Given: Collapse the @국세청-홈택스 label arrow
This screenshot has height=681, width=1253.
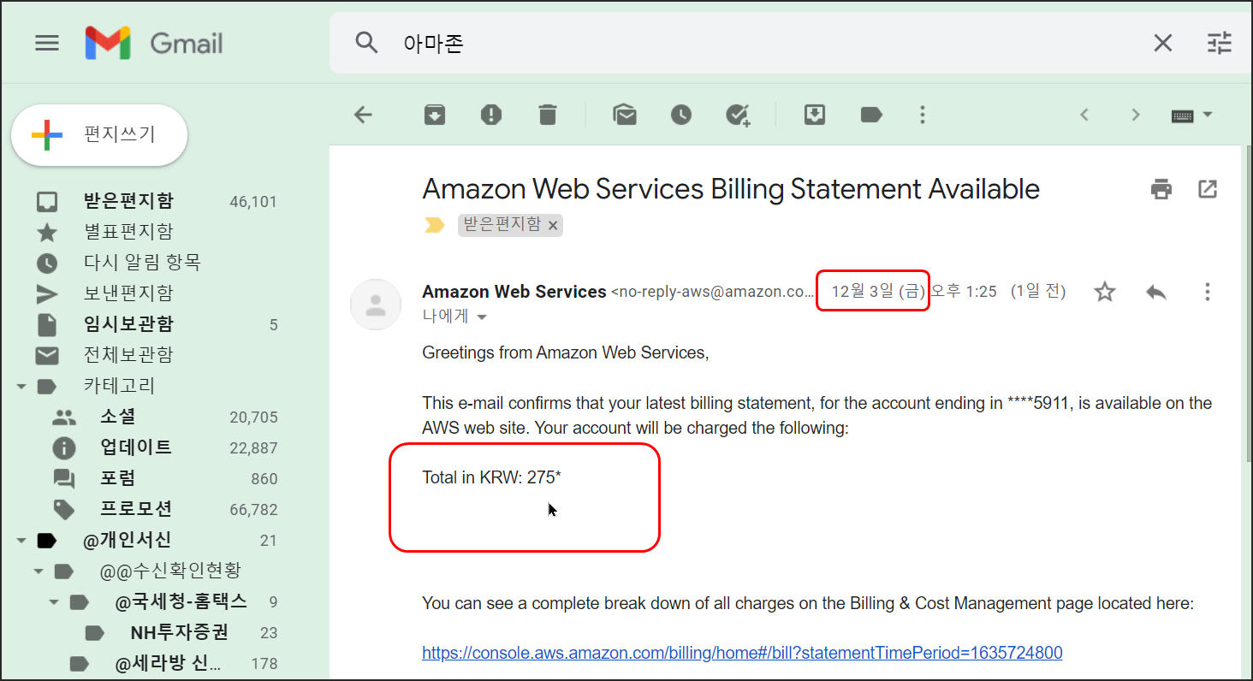Looking at the screenshot, I should 54,602.
